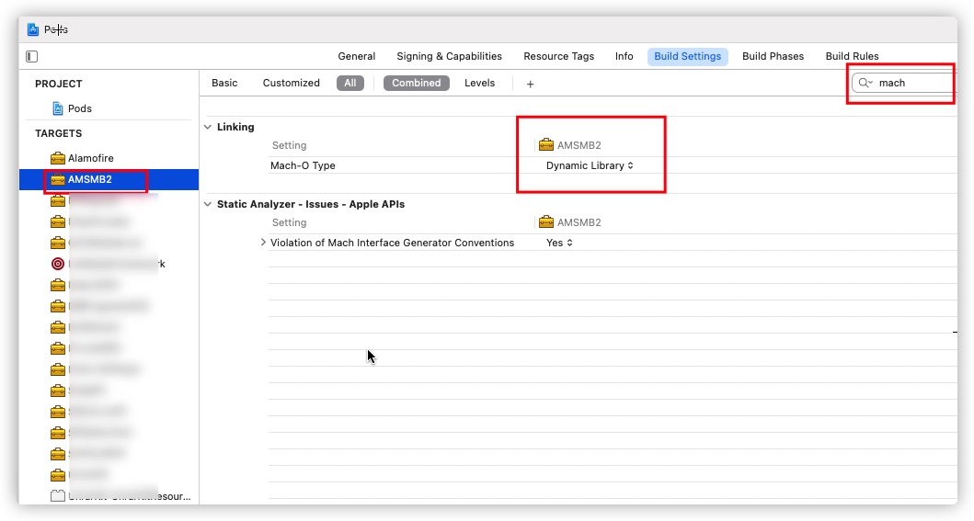Click the AMSMB2 column header under Static Analyzer
Image resolution: width=974 pixels, height=521 pixels.
569,222
